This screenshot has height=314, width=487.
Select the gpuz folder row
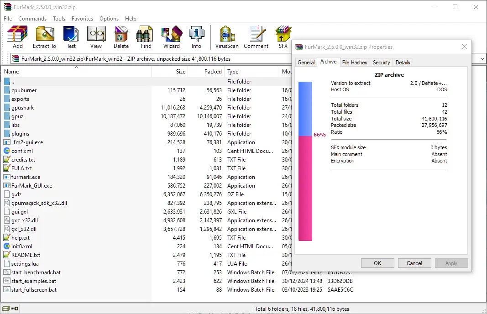point(147,116)
